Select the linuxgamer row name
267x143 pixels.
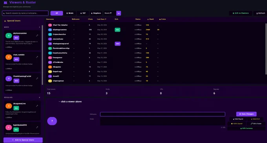pos(58,58)
